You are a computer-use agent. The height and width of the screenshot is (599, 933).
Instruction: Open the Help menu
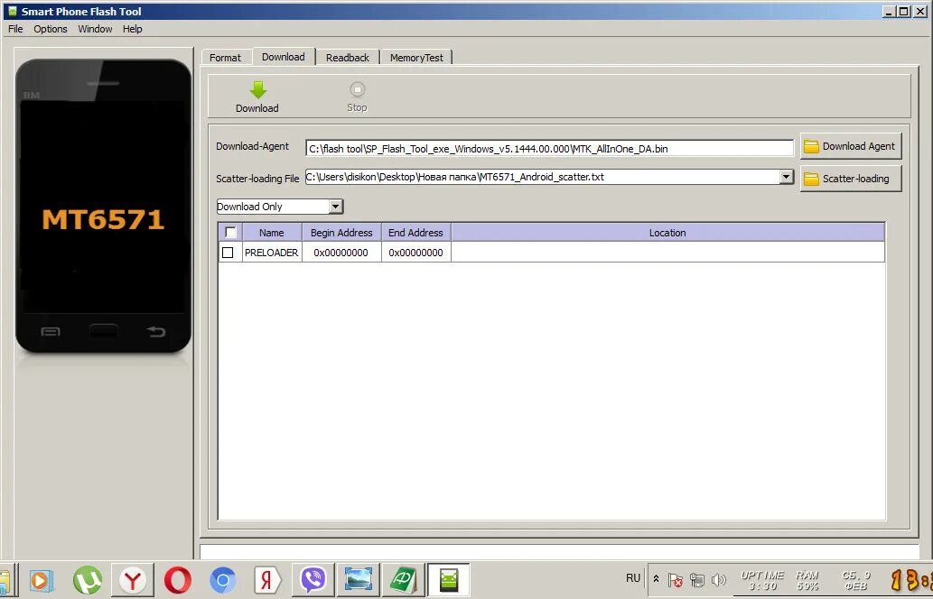133,29
